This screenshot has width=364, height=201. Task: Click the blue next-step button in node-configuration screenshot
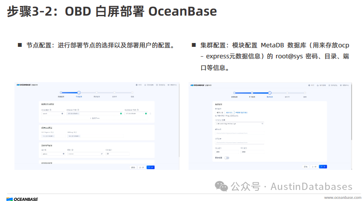tap(150, 167)
